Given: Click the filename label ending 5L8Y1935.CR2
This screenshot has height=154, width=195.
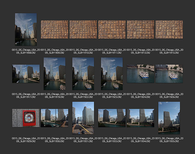Looking at the screenshot, I should pyautogui.click(x=169, y=140).
